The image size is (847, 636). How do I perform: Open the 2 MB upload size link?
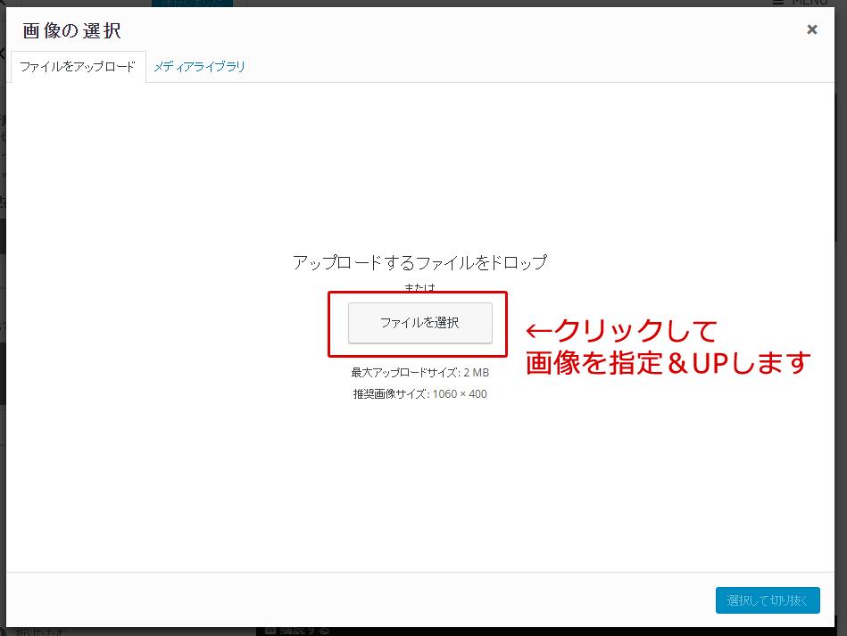478,371
